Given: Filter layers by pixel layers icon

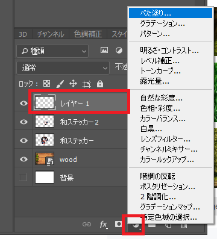Looking at the screenshot, I should point(104,50).
